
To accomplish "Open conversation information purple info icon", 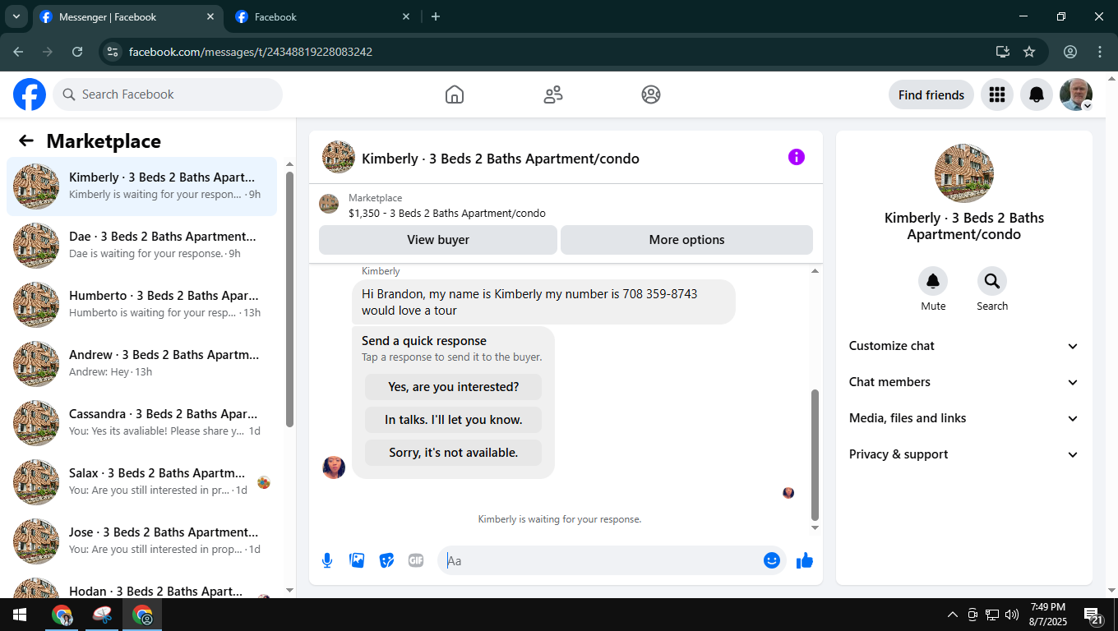I will coord(797,157).
